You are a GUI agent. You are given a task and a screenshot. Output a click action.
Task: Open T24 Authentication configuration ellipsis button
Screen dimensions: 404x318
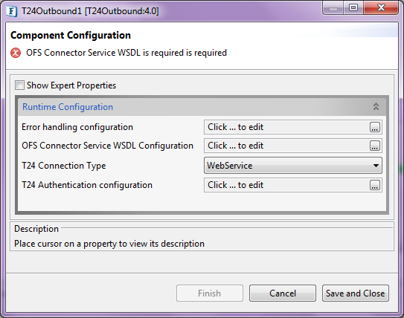(375, 185)
